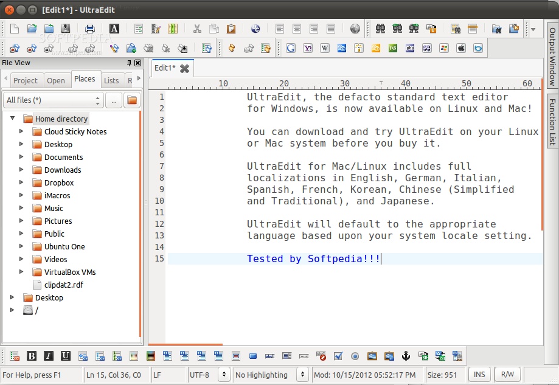Select the Places tab
Image resolution: width=559 pixels, height=385 pixels.
click(85, 79)
